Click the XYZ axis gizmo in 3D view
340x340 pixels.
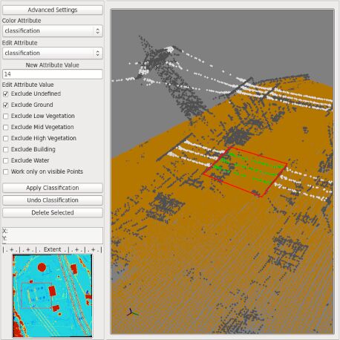(x=132, y=313)
